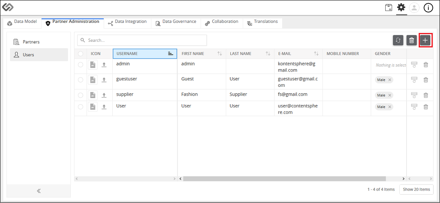The height and width of the screenshot is (203, 440).
Task: Click upload icon in supplier row
Action: pos(104,95)
